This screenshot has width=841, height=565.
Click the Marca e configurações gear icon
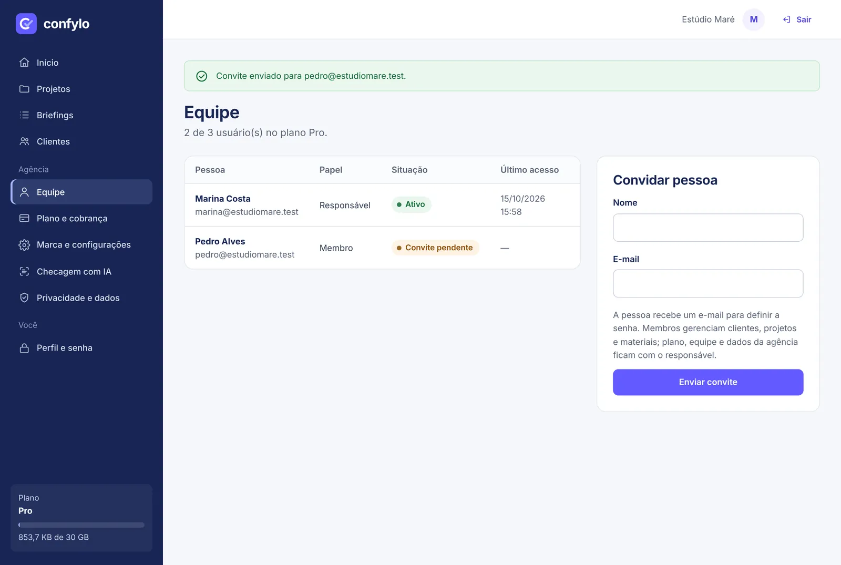click(x=24, y=245)
